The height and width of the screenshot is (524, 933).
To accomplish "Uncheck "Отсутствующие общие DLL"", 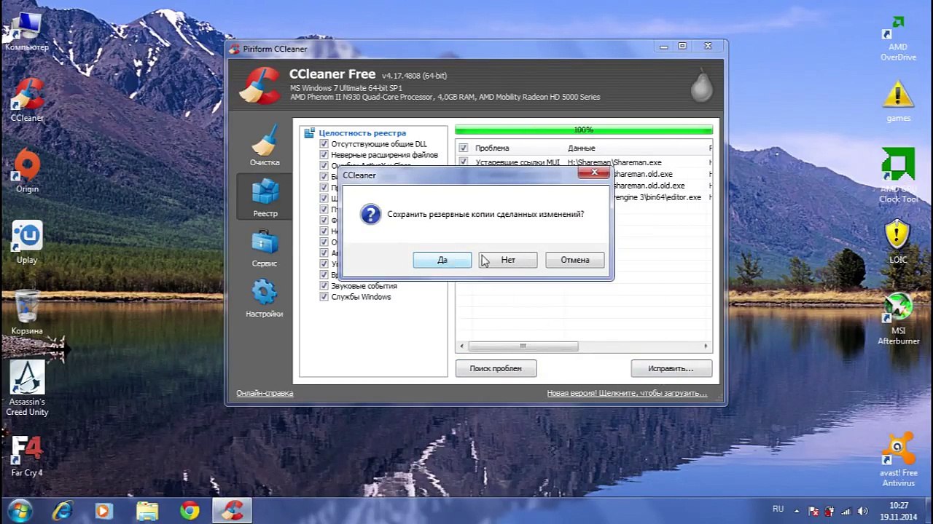I will click(324, 144).
